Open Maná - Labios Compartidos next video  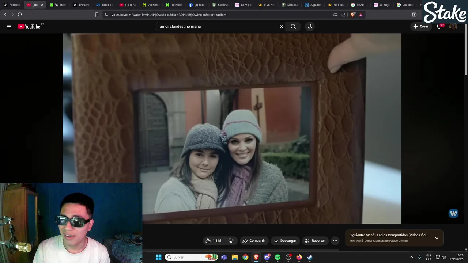pyautogui.click(x=389, y=235)
